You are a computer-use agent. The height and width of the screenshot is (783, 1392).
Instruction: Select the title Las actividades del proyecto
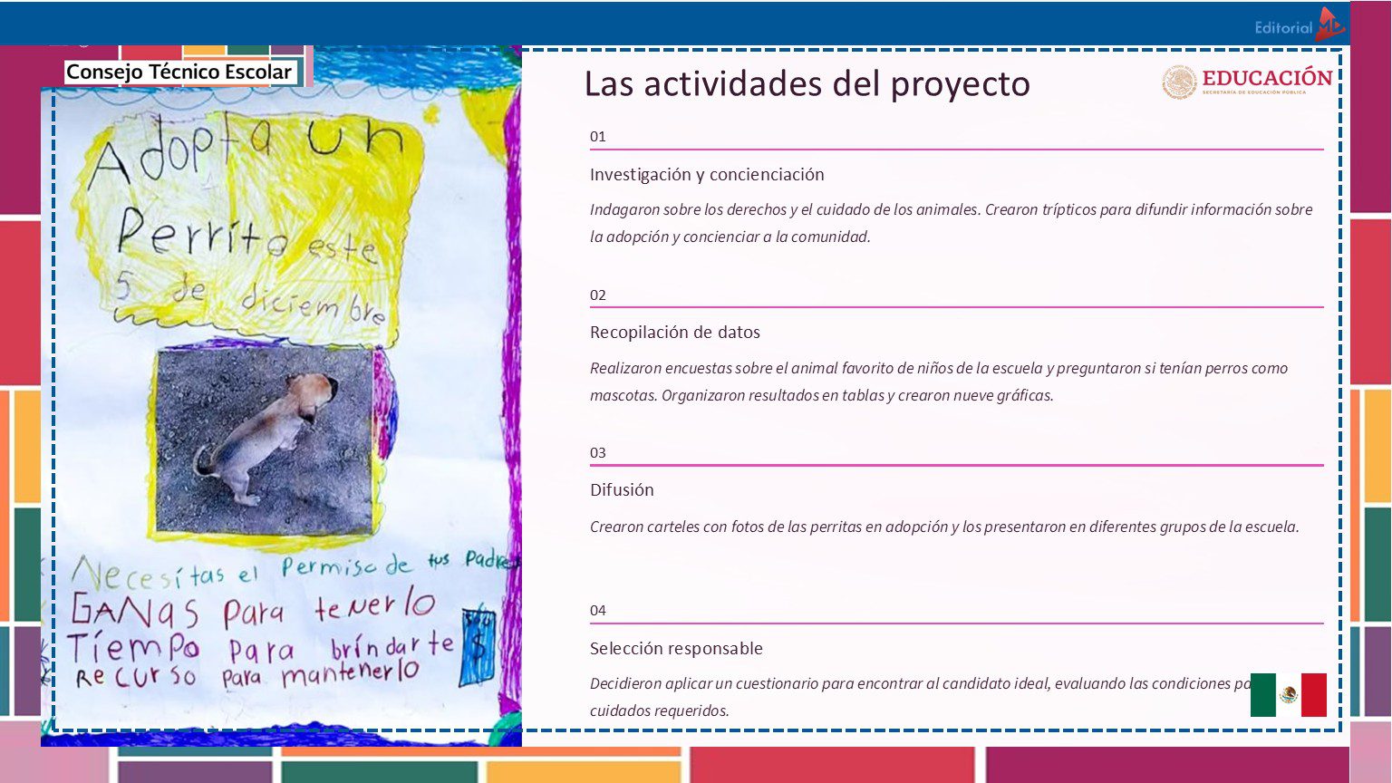pyautogui.click(x=807, y=84)
